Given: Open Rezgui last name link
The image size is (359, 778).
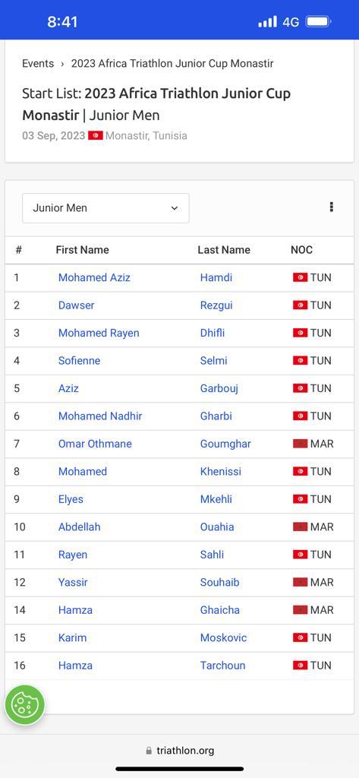Looking at the screenshot, I should tap(216, 305).
